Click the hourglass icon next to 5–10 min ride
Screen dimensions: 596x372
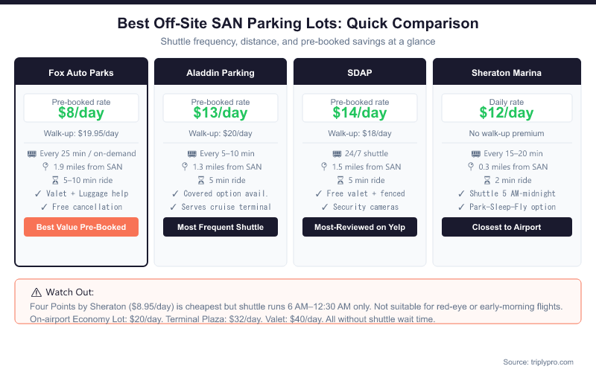[54, 180]
